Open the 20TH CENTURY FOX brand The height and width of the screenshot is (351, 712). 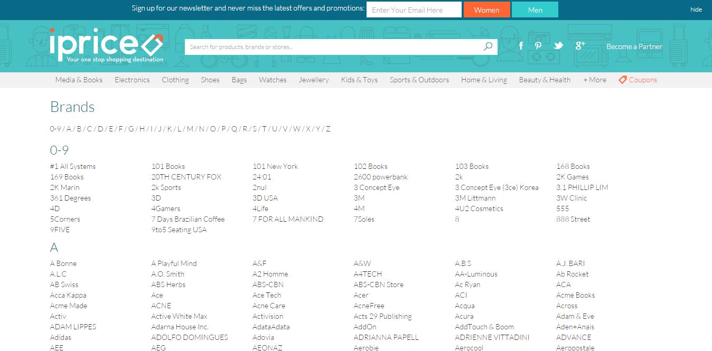186,177
